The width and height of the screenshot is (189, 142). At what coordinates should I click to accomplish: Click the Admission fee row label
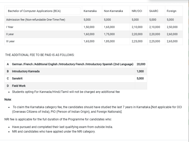click(x=35, y=20)
